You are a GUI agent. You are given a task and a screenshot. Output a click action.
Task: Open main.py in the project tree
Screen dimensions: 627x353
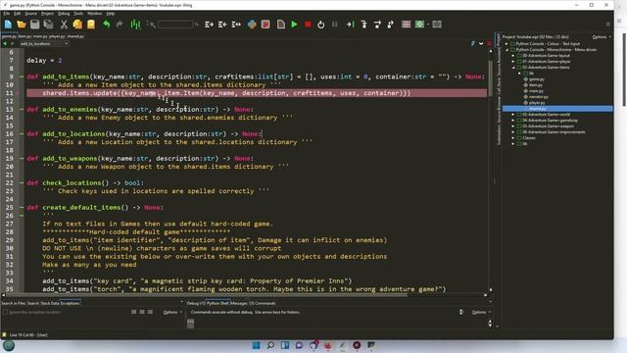pyautogui.click(x=536, y=91)
